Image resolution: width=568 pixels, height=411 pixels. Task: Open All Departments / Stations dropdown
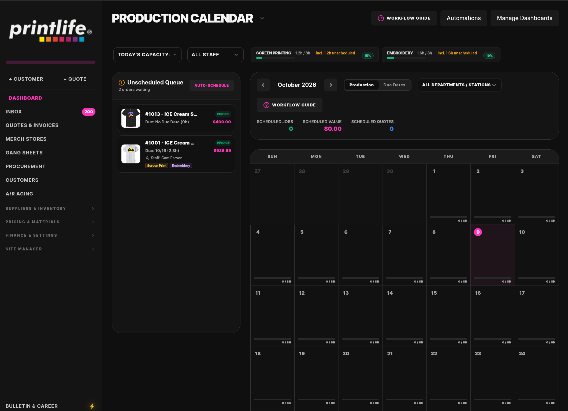(x=459, y=85)
